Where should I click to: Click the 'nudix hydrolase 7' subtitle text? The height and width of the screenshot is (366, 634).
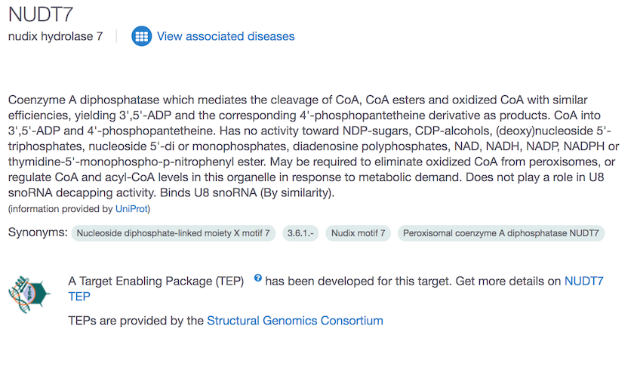click(55, 36)
